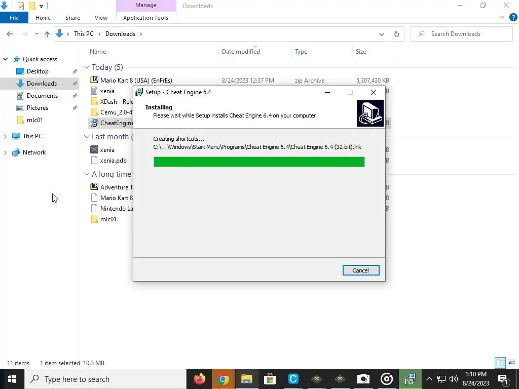The image size is (519, 389).
Task: Open Microsoft Store from the taskbar
Action: [270, 379]
